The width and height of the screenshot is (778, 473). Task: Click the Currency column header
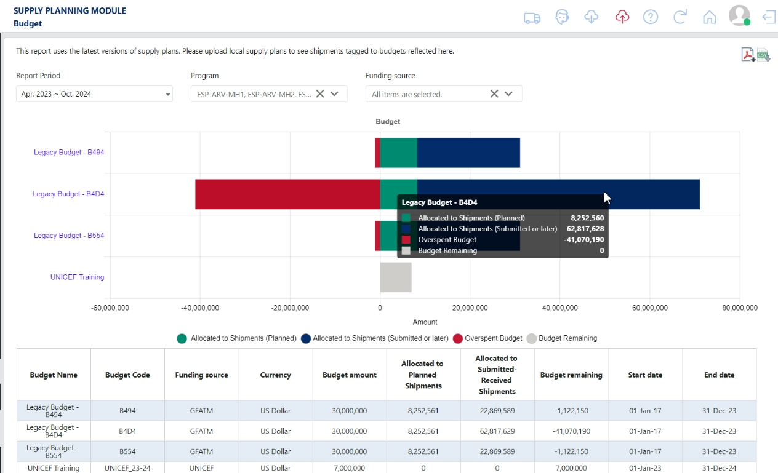pyautogui.click(x=275, y=375)
